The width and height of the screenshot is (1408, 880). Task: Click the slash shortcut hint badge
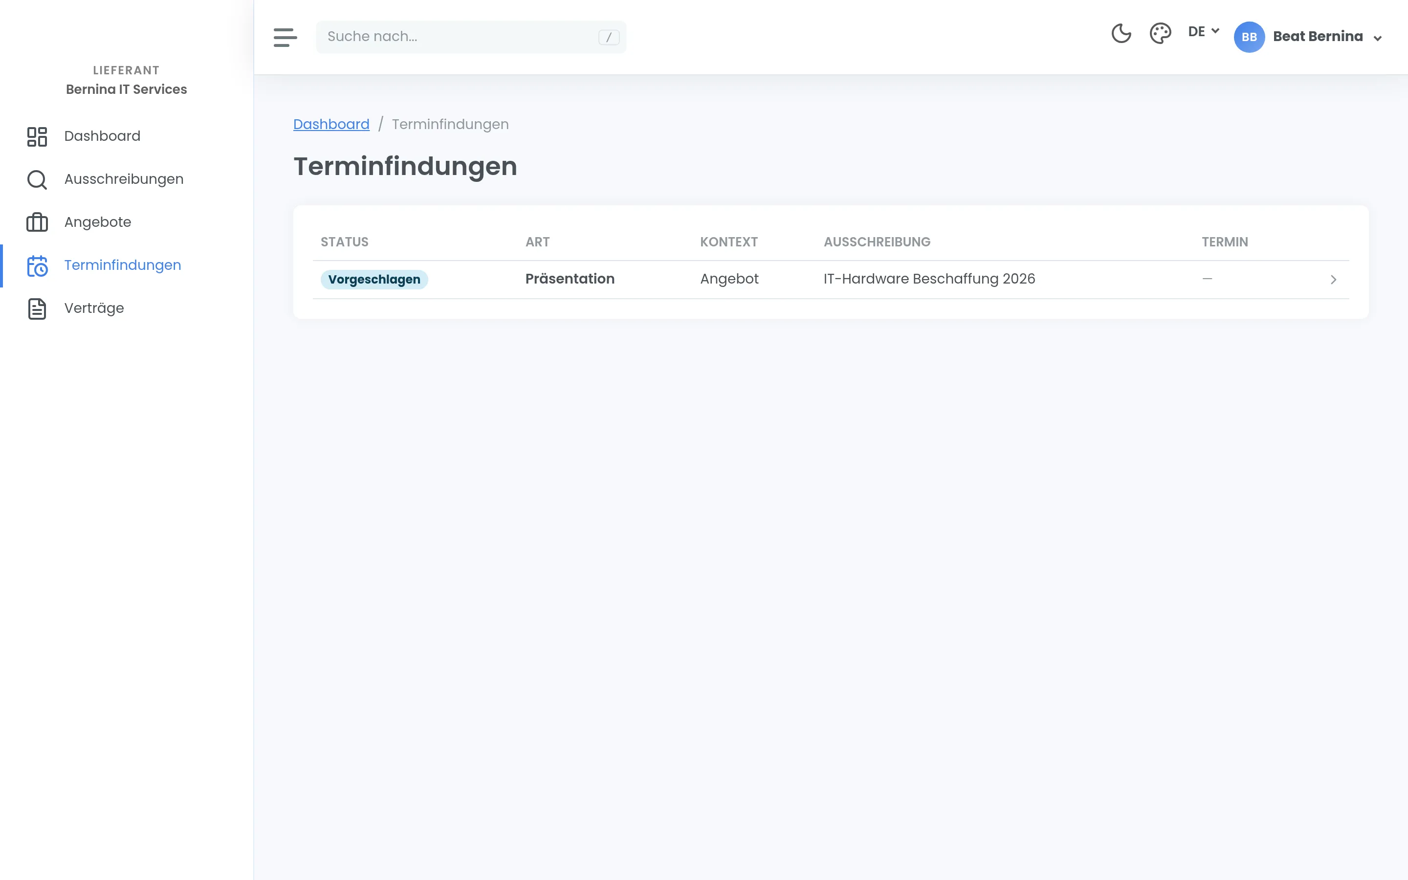click(609, 37)
